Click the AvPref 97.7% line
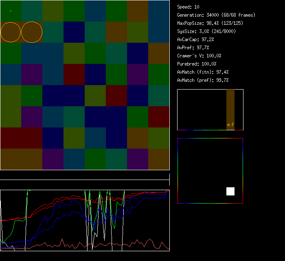The width and height of the screenshot is (285, 261). point(193,48)
